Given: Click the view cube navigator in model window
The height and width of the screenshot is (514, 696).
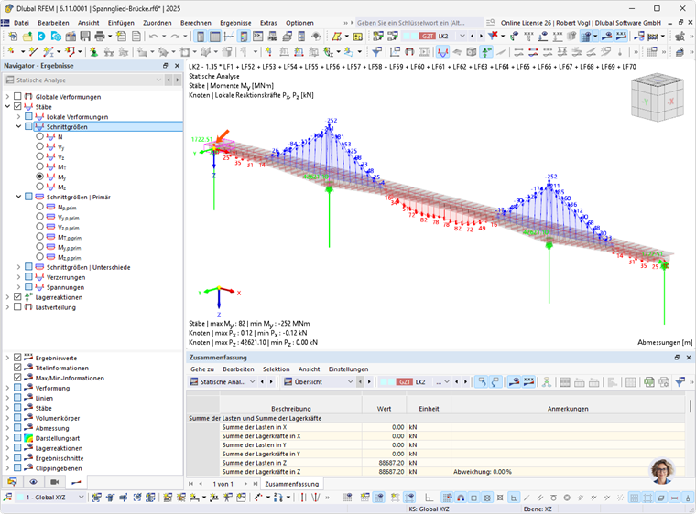Looking at the screenshot, I should pos(658,98).
